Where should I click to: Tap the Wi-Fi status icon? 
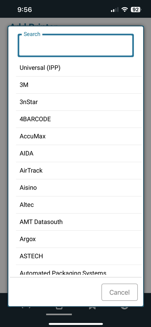click(x=125, y=10)
